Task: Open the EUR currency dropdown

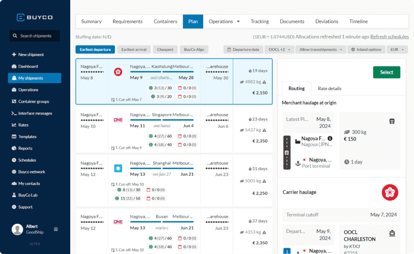Action: point(397,49)
